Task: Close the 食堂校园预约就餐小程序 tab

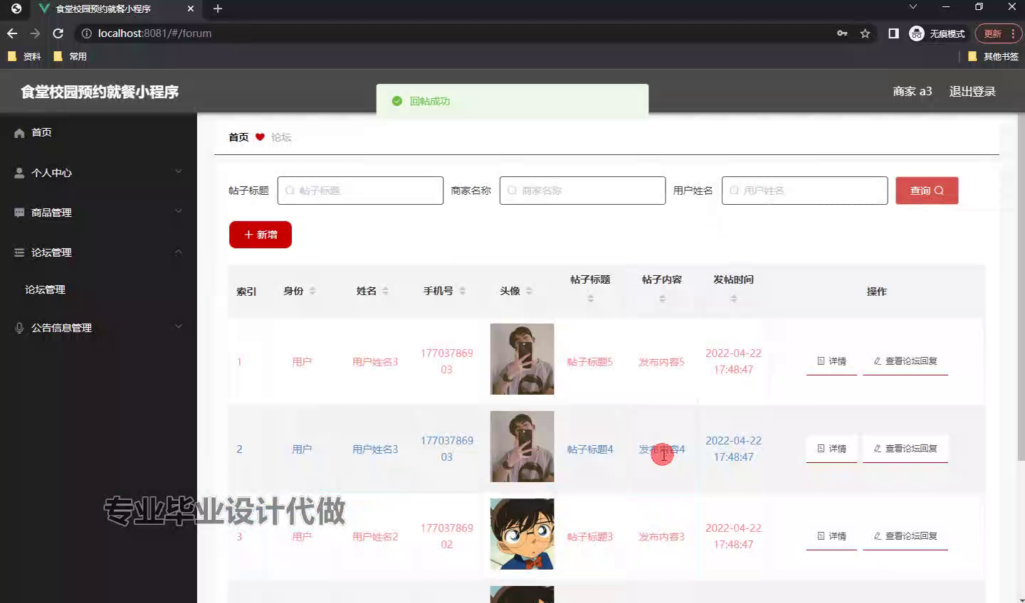Action: 190,9
